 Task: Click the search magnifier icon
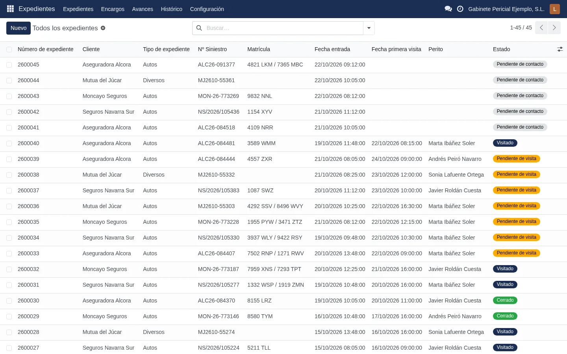pos(199,28)
